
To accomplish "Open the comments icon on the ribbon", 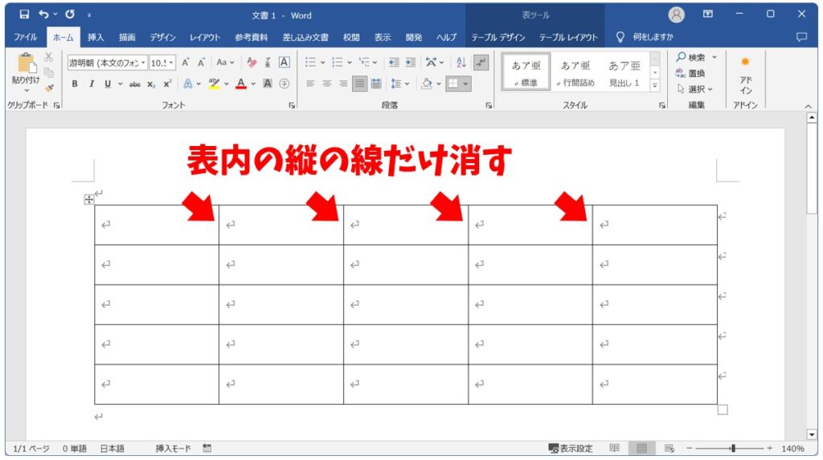I will click(801, 37).
